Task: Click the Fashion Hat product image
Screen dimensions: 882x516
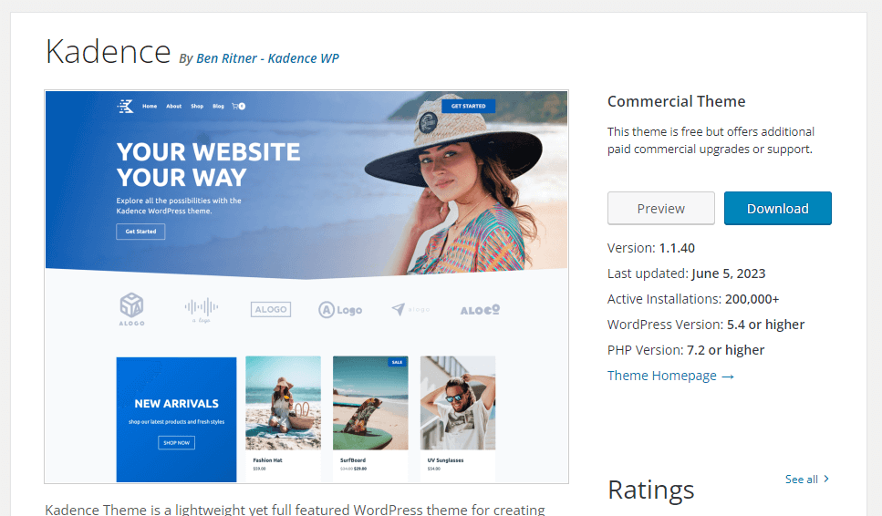Action: point(283,403)
